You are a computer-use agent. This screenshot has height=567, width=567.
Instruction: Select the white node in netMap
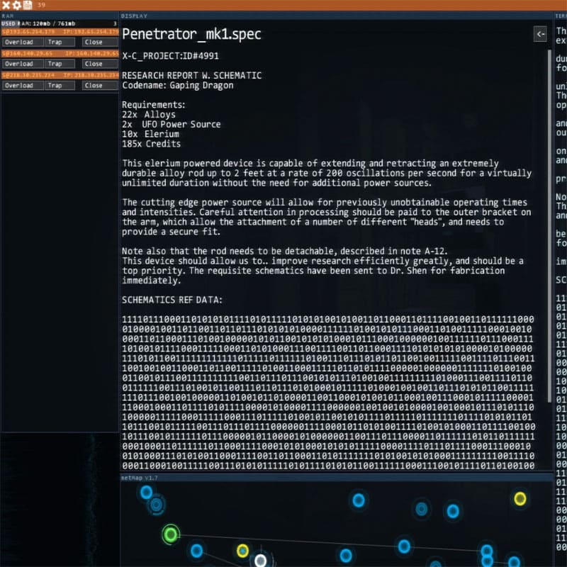click(x=261, y=561)
